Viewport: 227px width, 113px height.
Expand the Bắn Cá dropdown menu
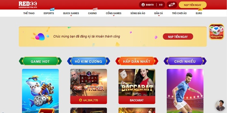point(159,13)
